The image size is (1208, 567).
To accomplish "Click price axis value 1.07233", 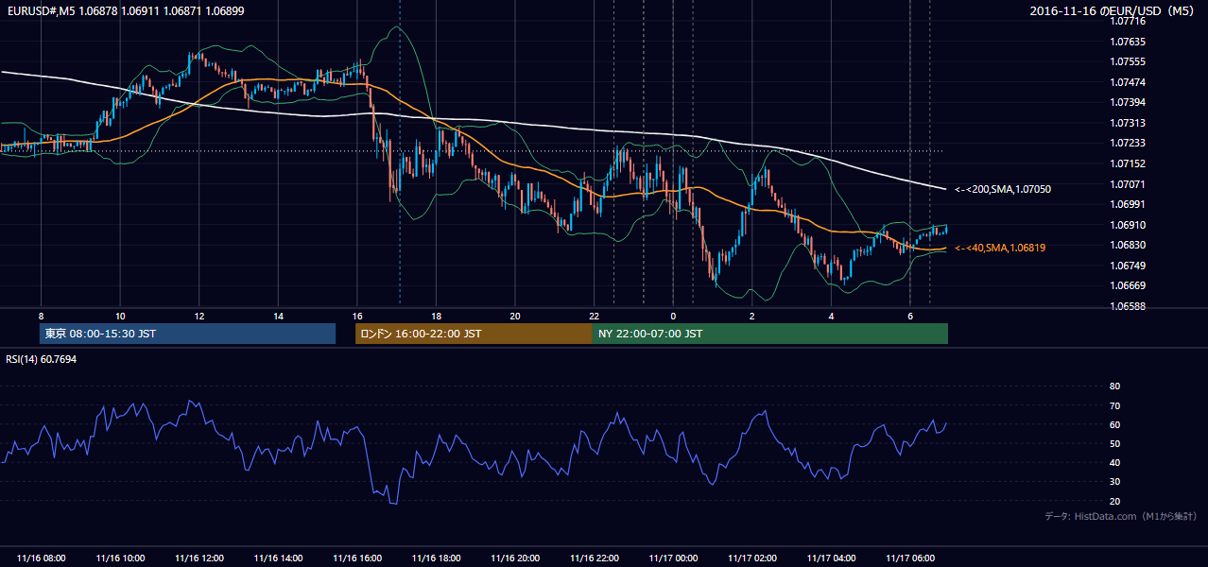I will click(1128, 143).
